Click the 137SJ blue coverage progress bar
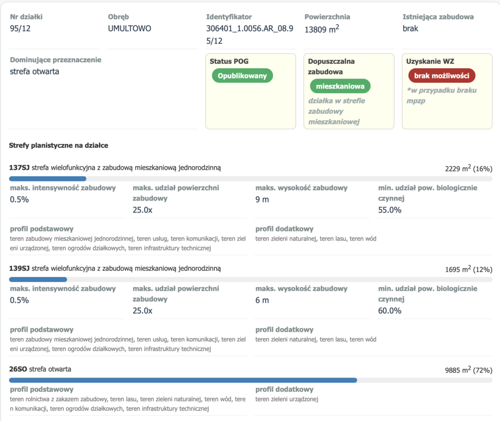Viewport: 500px width, 421px height. coord(48,179)
